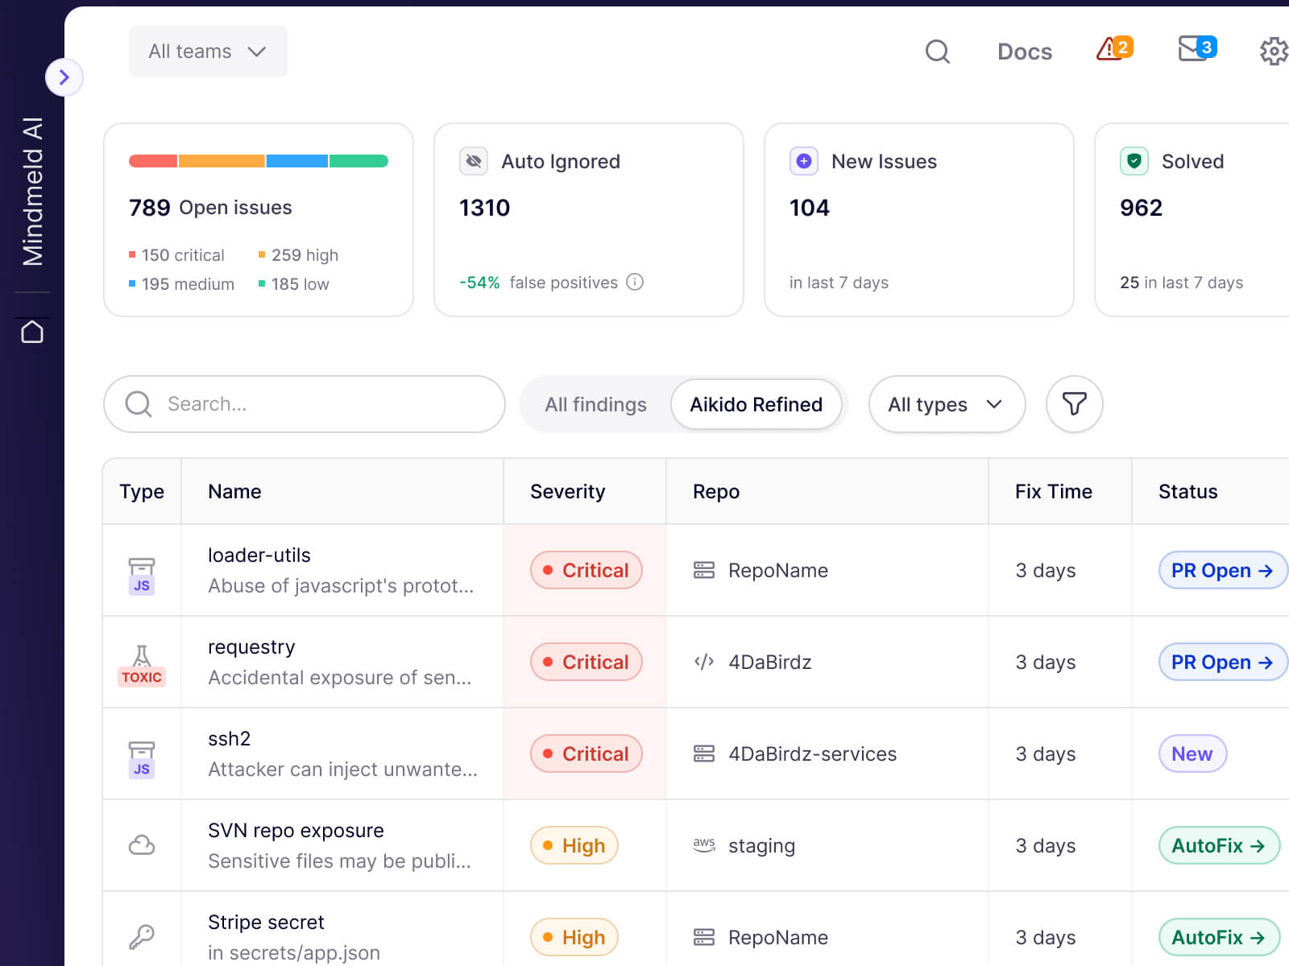Click the server icon beside RepoName for loader-utils
The image size is (1289, 966).
click(x=704, y=570)
